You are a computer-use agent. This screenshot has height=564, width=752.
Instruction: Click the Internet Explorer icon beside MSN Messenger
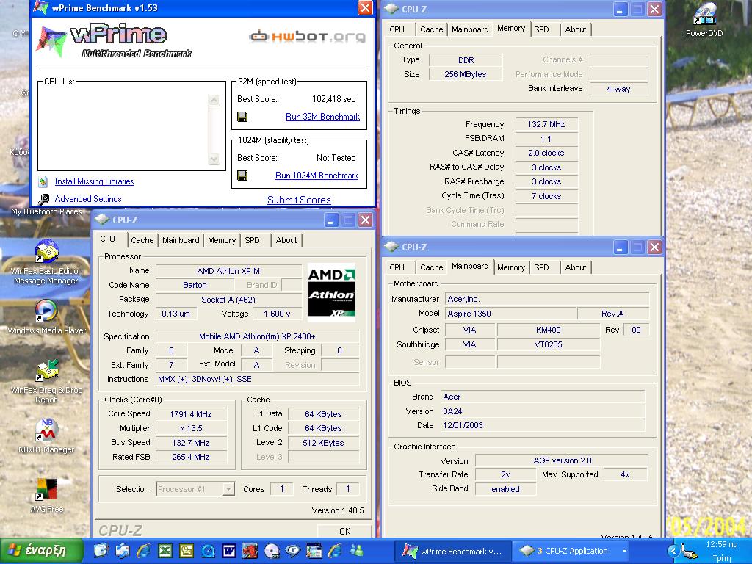(335, 551)
